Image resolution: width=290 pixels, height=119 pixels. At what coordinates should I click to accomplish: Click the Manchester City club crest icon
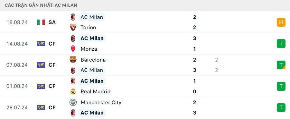pyautogui.click(x=73, y=102)
